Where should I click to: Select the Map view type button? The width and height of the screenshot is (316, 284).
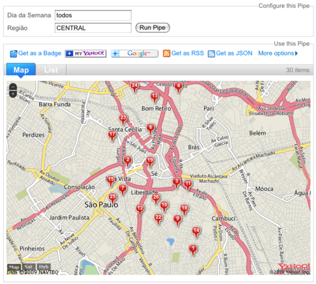14,267
